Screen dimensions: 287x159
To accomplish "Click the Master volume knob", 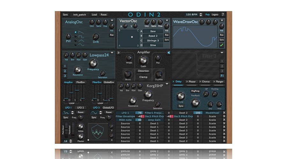I will click(x=81, y=136).
